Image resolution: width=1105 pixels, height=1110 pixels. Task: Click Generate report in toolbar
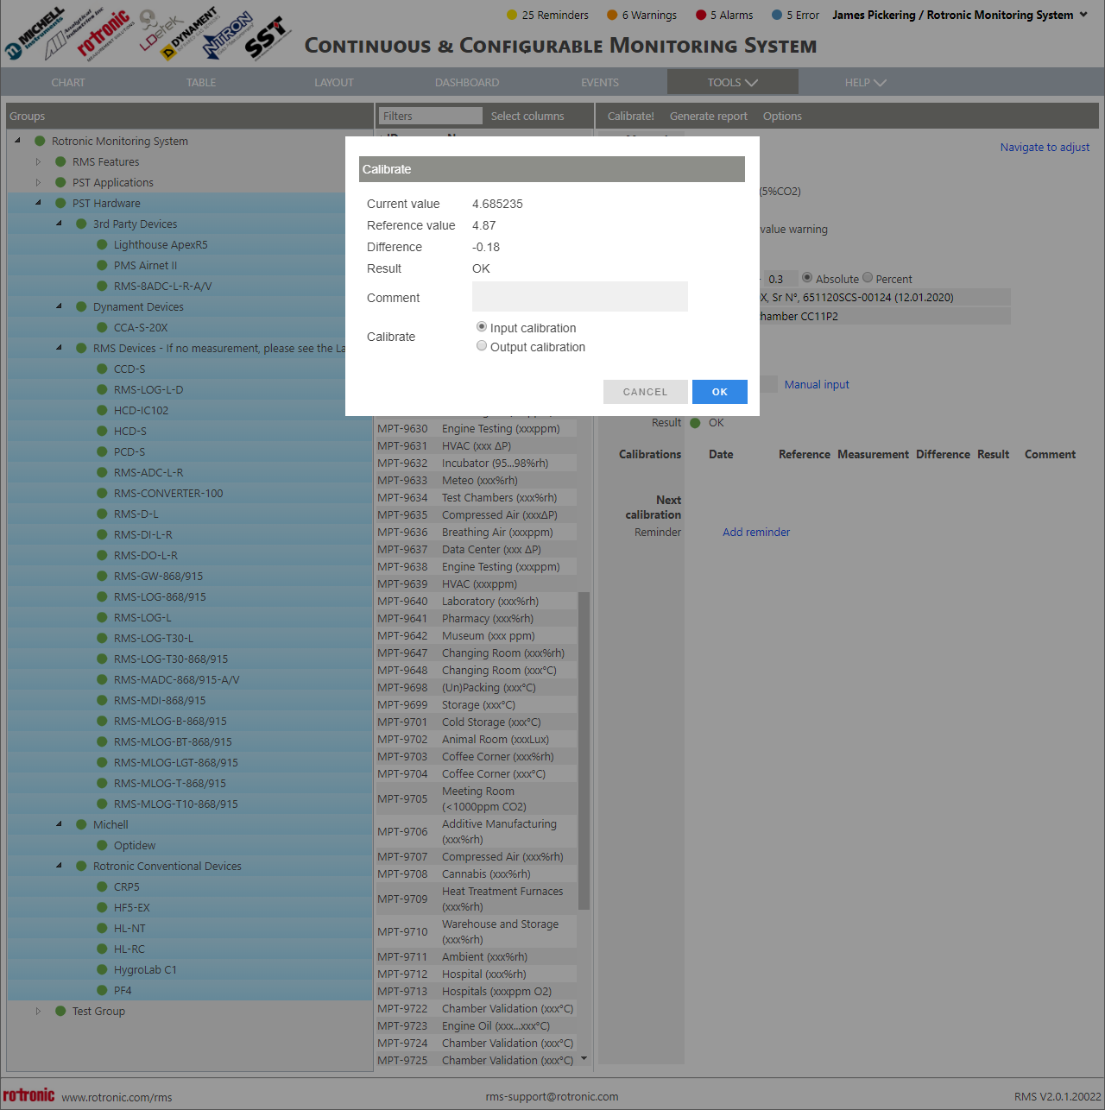tap(709, 116)
